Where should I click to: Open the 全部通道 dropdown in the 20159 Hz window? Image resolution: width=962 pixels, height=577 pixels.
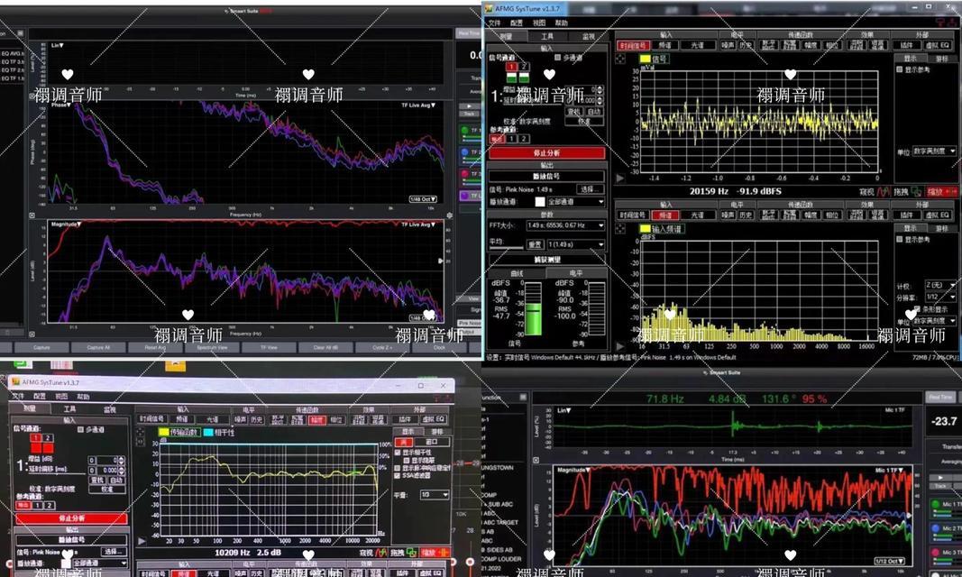point(576,201)
